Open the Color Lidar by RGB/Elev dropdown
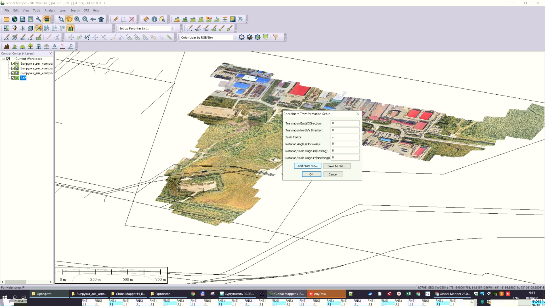Viewport: 545px width, 306px height. (x=235, y=37)
